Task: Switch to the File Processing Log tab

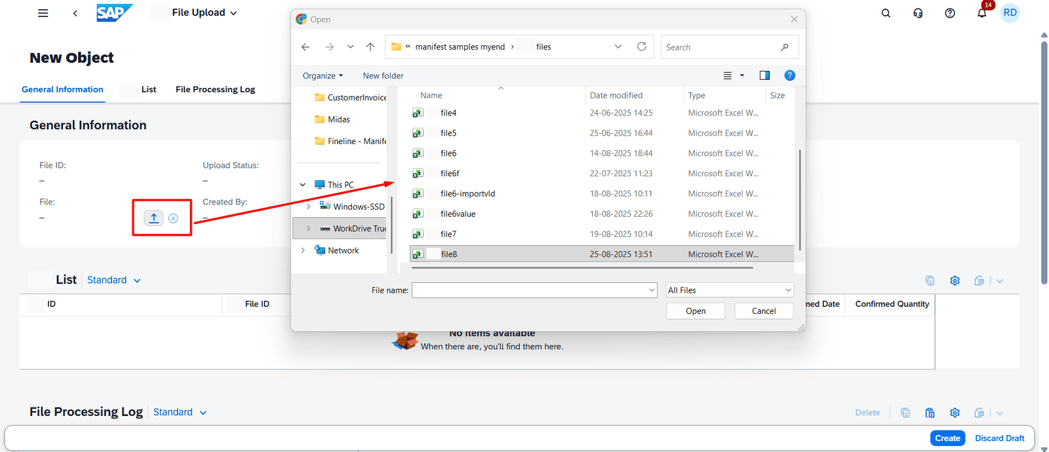Action: 215,89
